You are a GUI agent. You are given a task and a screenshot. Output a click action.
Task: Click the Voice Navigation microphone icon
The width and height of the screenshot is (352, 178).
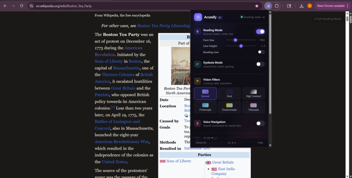(197, 124)
